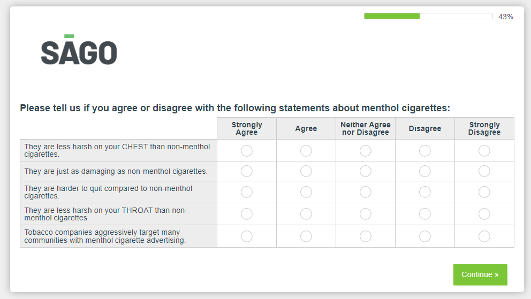The height and width of the screenshot is (299, 531).
Task: Click the SAGO logo
Action: tap(79, 50)
